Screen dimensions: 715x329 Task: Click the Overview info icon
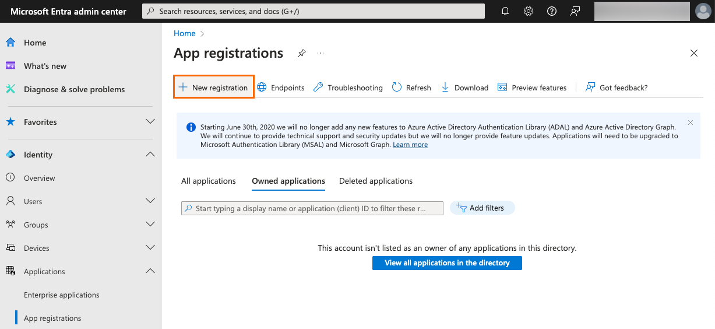click(x=10, y=178)
